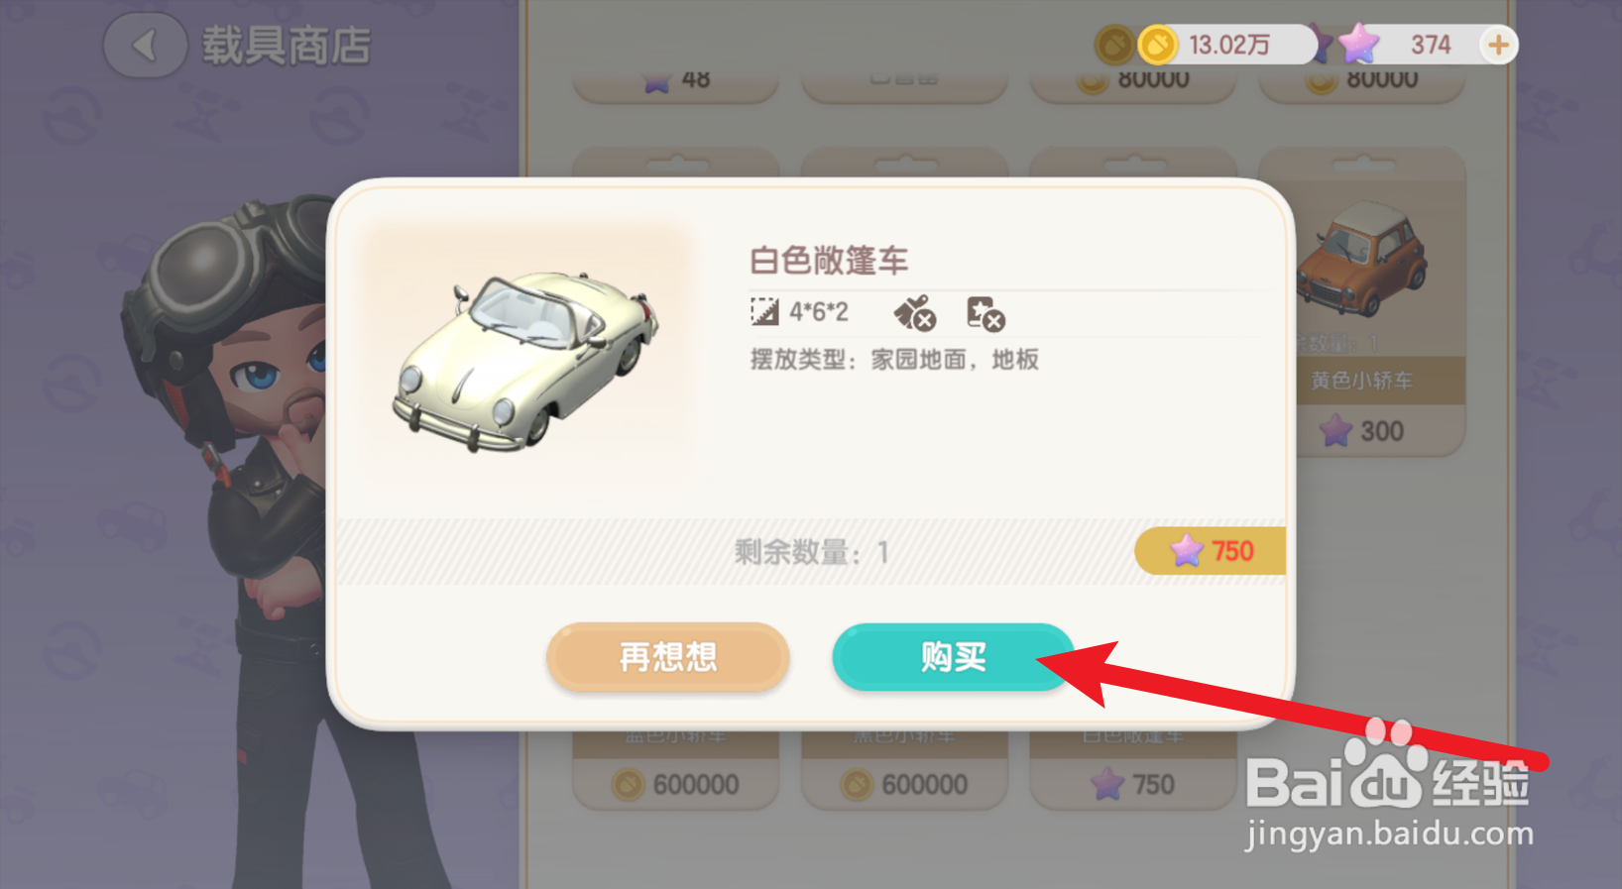Click the non-editable icon with X badge
This screenshot has width=1622, height=889.
985,313
